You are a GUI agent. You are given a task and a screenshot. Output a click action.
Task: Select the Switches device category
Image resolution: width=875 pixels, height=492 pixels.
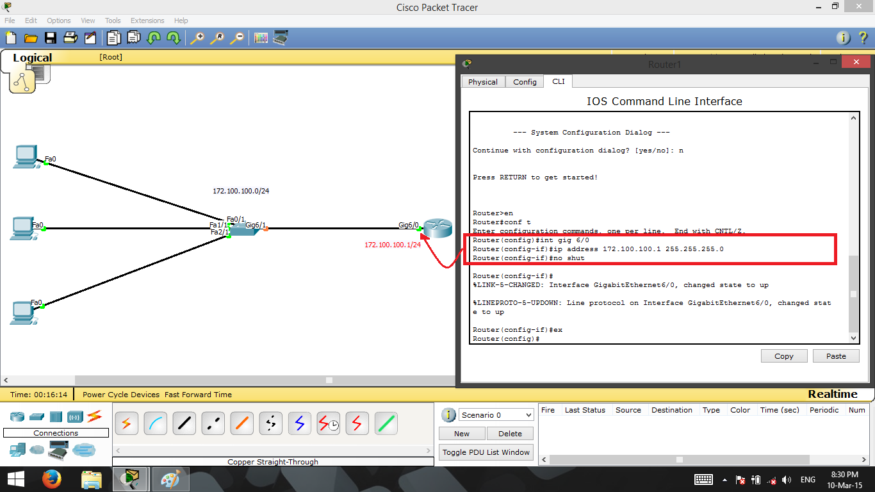(x=37, y=416)
